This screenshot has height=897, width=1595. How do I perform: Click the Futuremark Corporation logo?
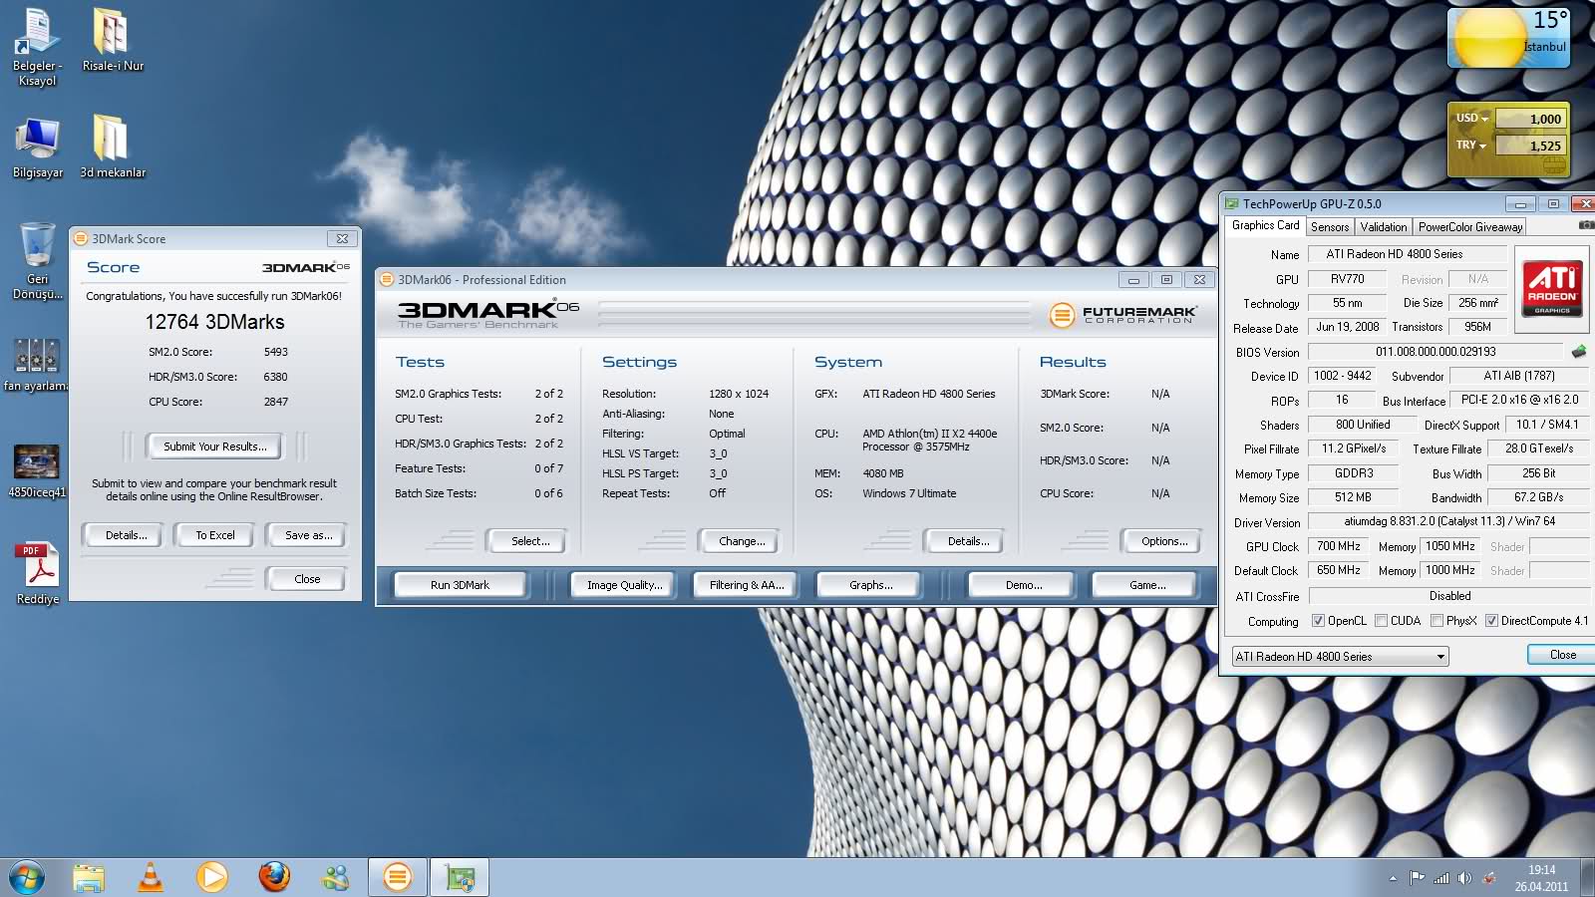[x=1121, y=315]
